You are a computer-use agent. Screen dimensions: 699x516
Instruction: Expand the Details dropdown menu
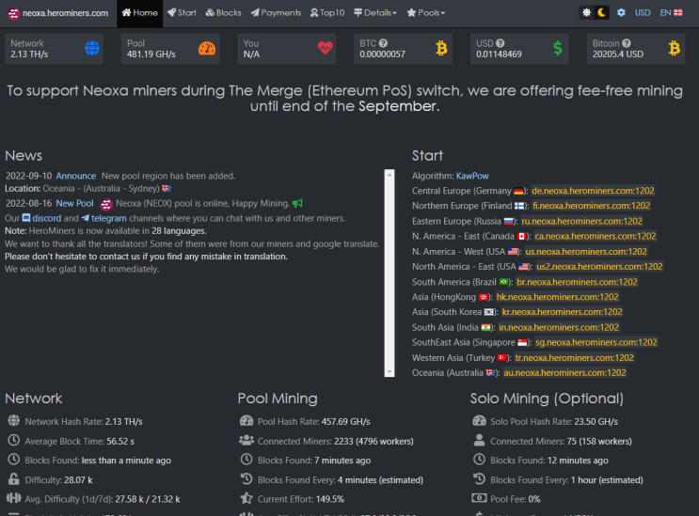tap(375, 13)
